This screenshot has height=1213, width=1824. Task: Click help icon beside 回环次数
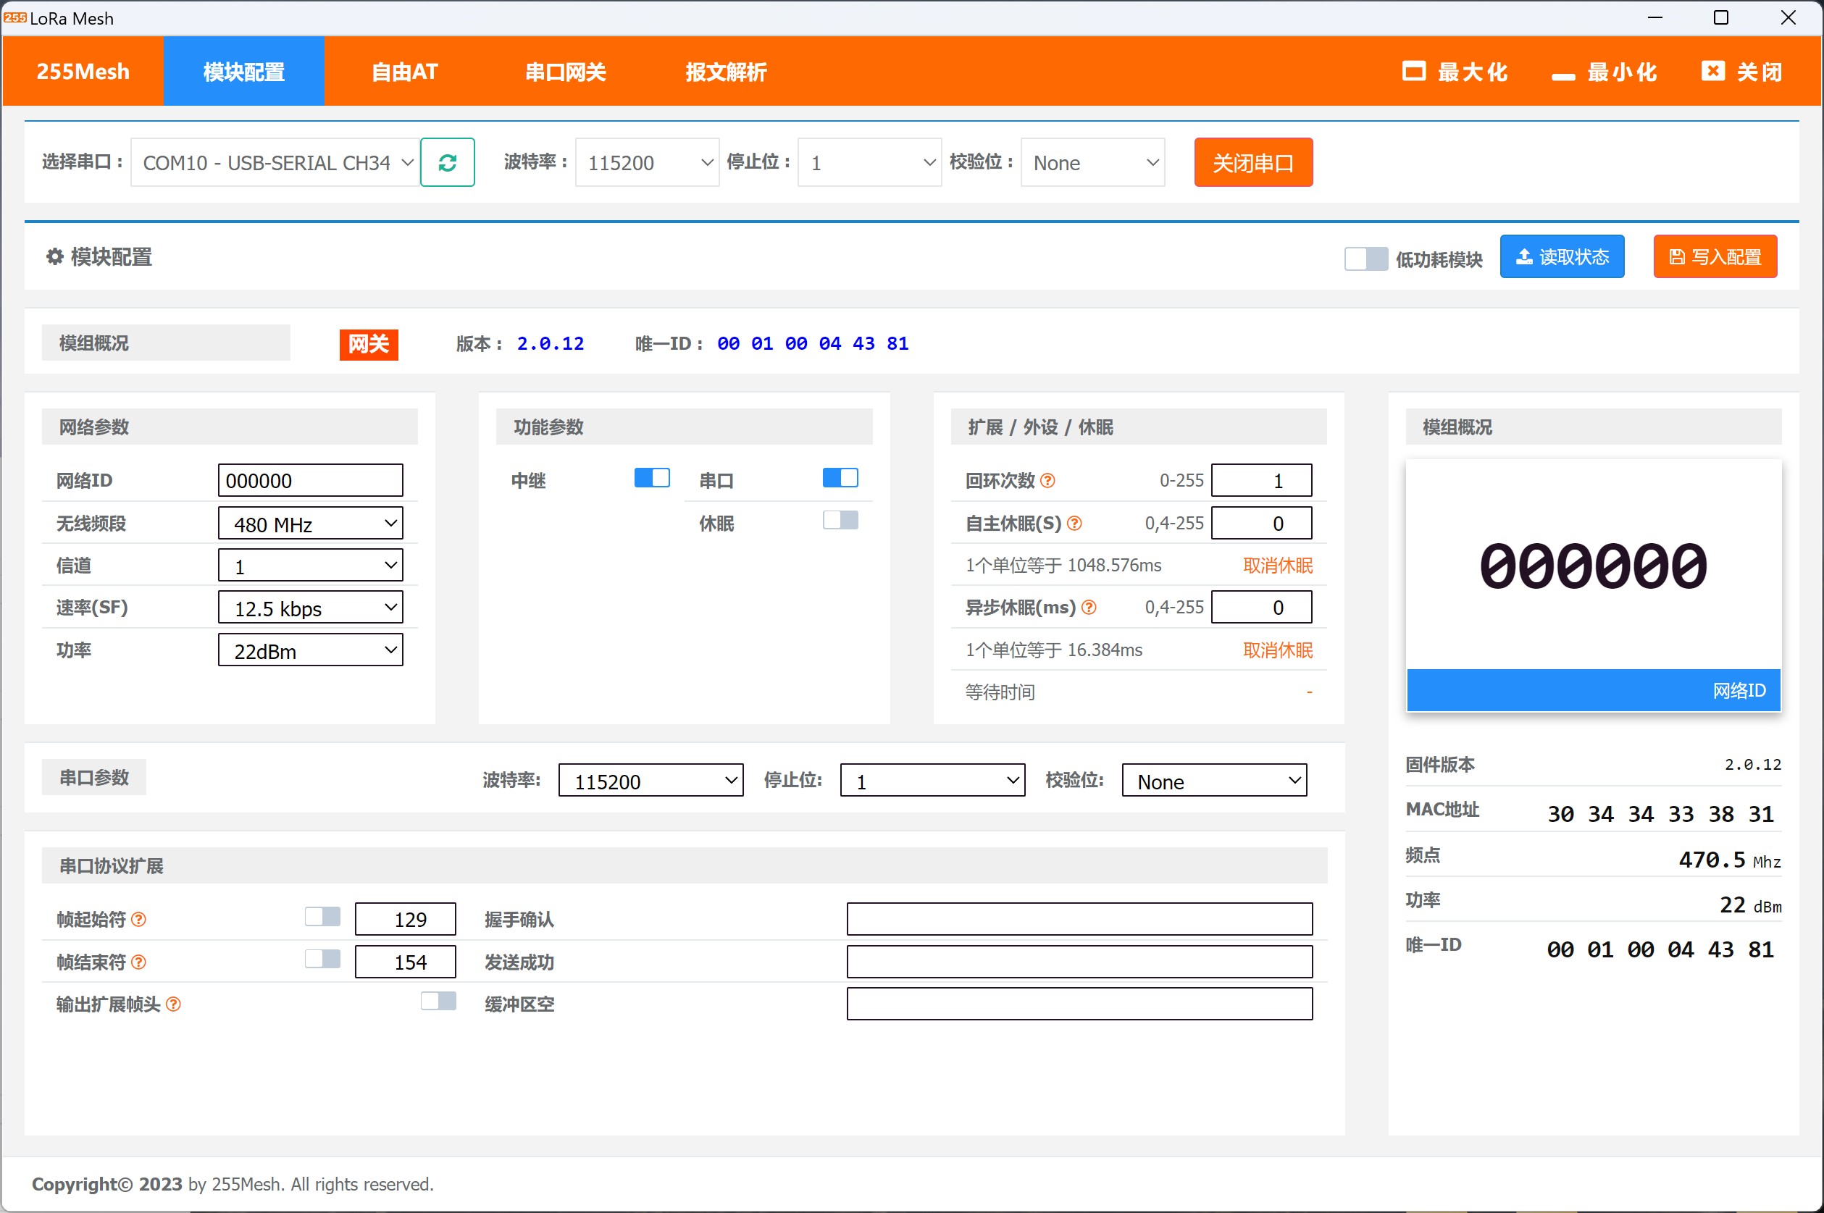[x=1047, y=480]
